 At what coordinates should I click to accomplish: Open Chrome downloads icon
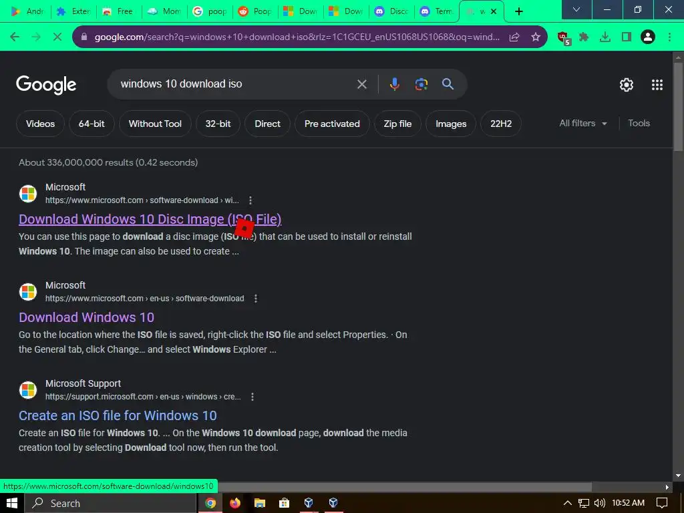605,37
